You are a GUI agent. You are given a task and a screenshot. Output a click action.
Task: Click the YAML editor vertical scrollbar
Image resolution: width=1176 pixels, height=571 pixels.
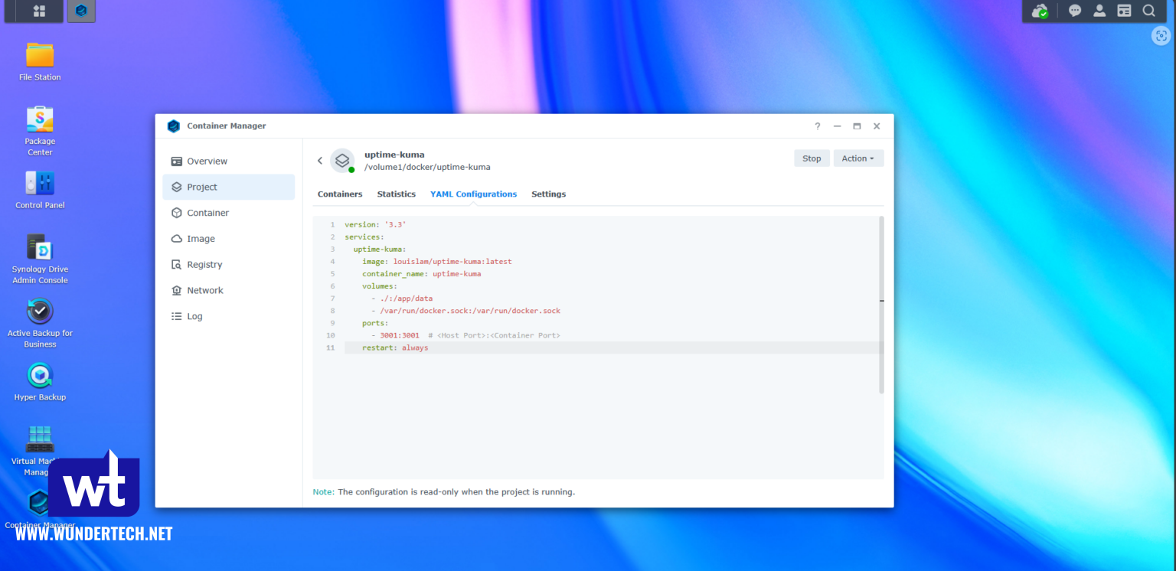pyautogui.click(x=881, y=306)
